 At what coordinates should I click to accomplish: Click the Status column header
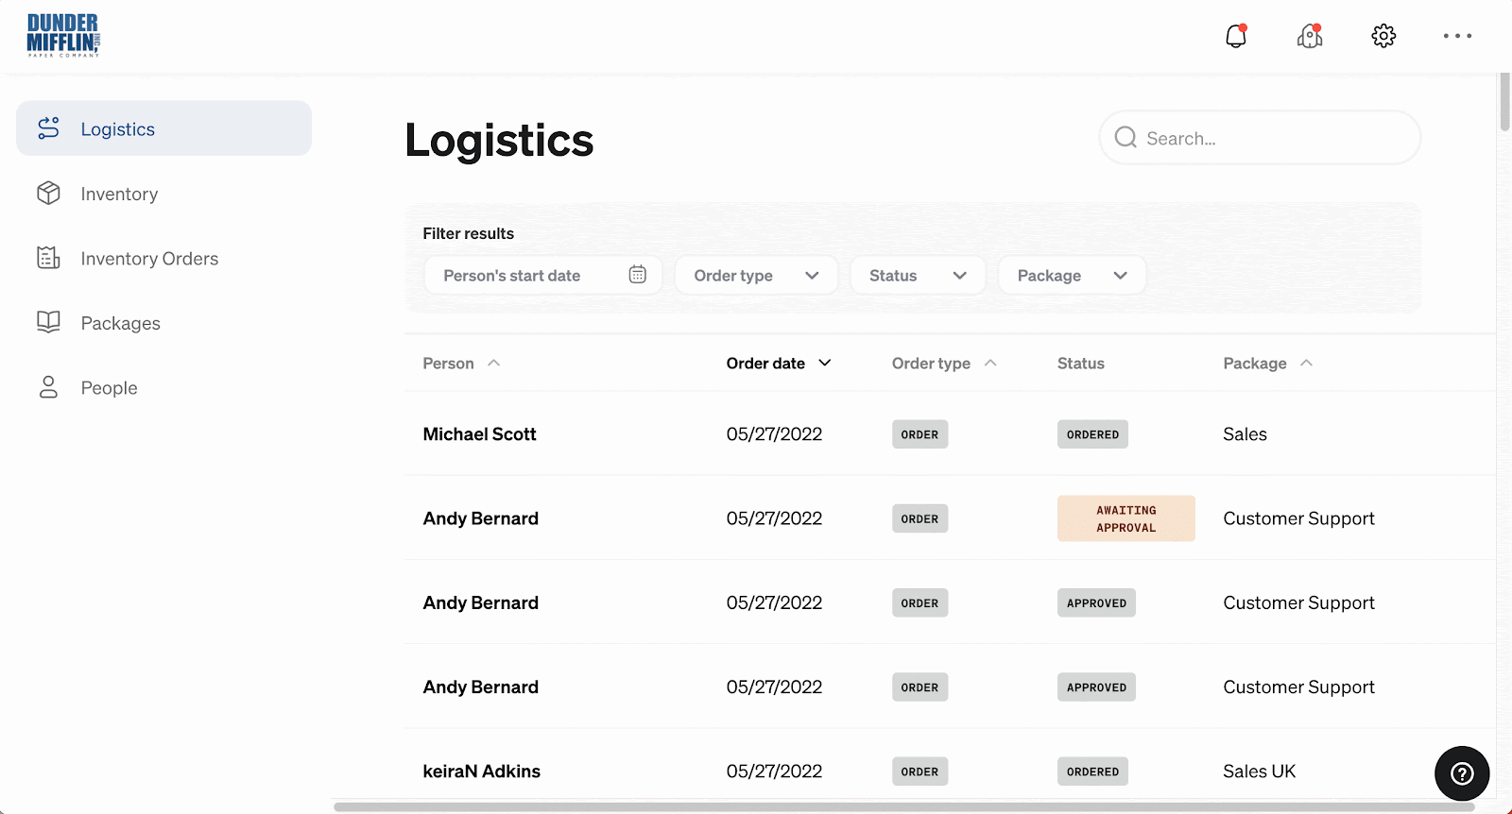[x=1080, y=364]
